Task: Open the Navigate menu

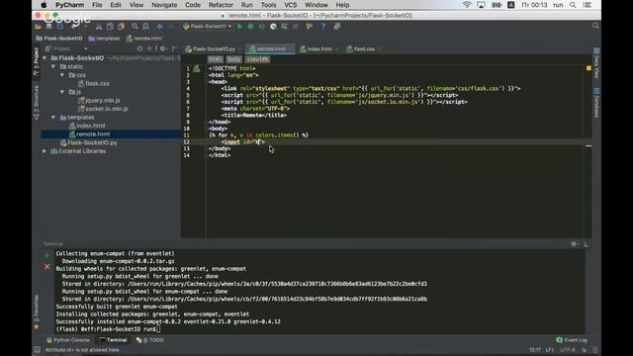Action: coord(164,5)
